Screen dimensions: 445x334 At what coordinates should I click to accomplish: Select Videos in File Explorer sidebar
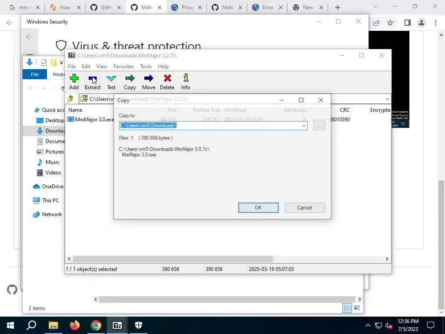point(49,173)
